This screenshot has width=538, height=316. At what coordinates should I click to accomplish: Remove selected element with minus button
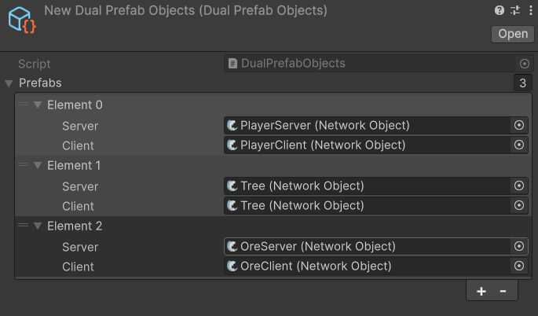click(x=503, y=291)
